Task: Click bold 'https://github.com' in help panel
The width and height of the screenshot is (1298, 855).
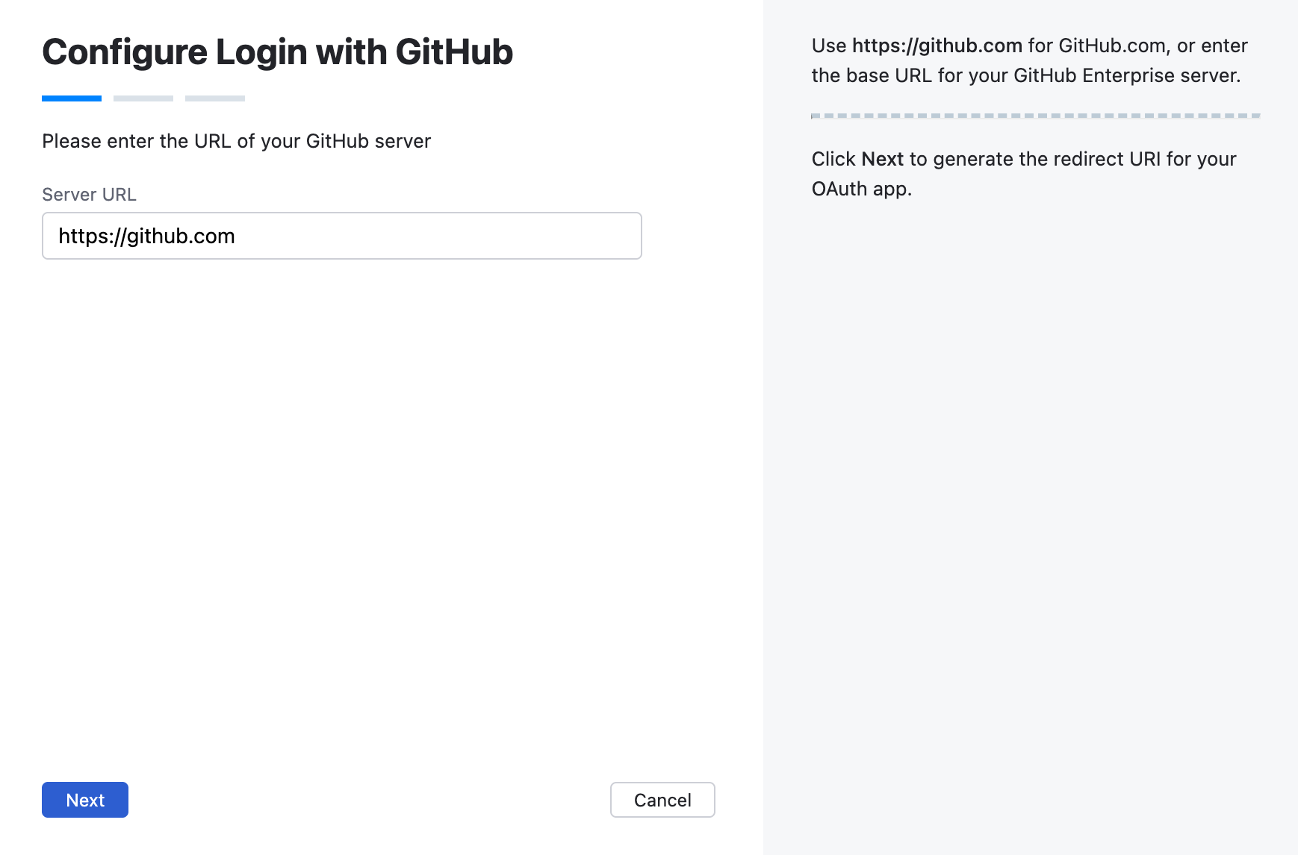Action: pos(937,46)
